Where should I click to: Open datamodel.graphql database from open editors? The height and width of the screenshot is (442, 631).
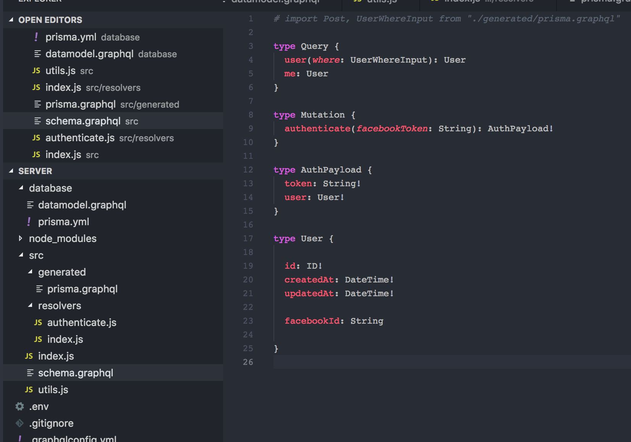113,54
